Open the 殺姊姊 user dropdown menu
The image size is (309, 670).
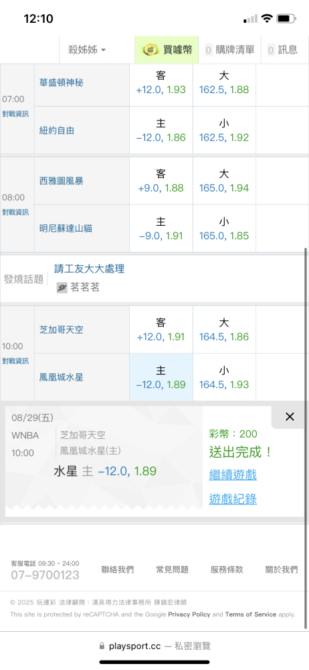click(x=87, y=50)
